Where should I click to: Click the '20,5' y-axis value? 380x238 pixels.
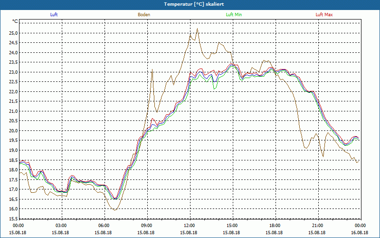14,121
